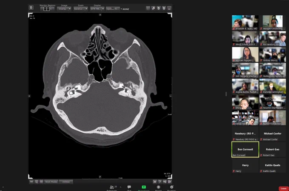Screen dimensions: 289x191
Task: Click the B icon in viewer header
Action: [x=31, y=8]
